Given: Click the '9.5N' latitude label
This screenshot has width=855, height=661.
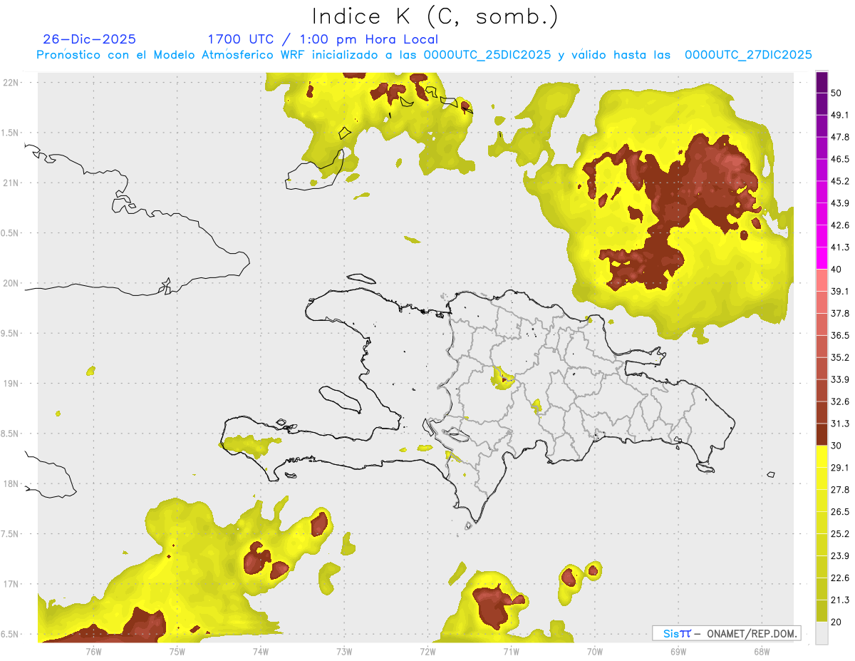Looking at the screenshot, I should [x=11, y=334].
